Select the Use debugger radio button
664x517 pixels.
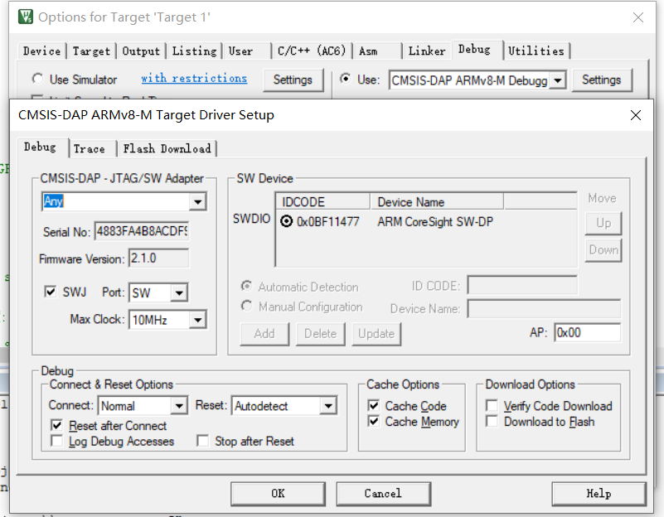(346, 79)
